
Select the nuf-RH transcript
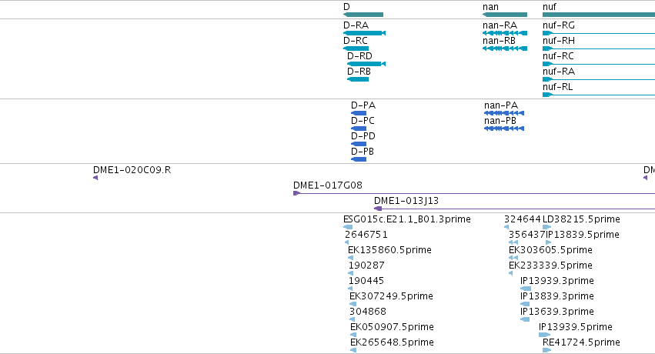pos(599,48)
